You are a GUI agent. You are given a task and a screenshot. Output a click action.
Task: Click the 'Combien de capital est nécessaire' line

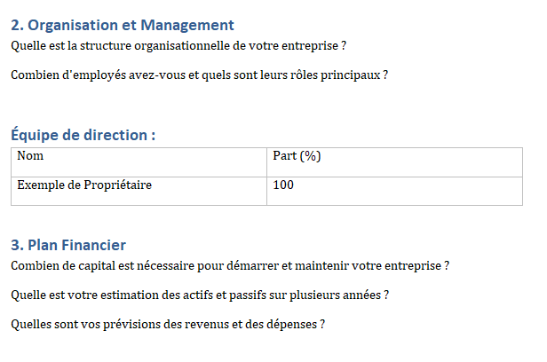230,266
